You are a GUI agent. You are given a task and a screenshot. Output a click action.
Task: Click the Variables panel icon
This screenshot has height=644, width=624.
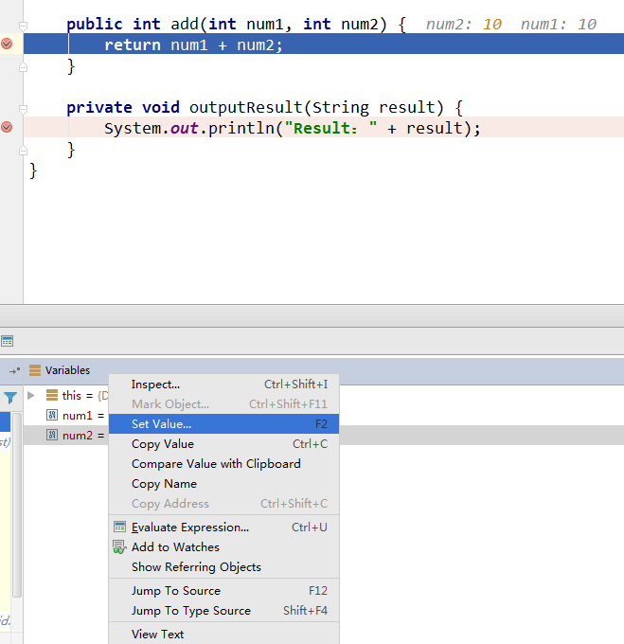[35, 370]
